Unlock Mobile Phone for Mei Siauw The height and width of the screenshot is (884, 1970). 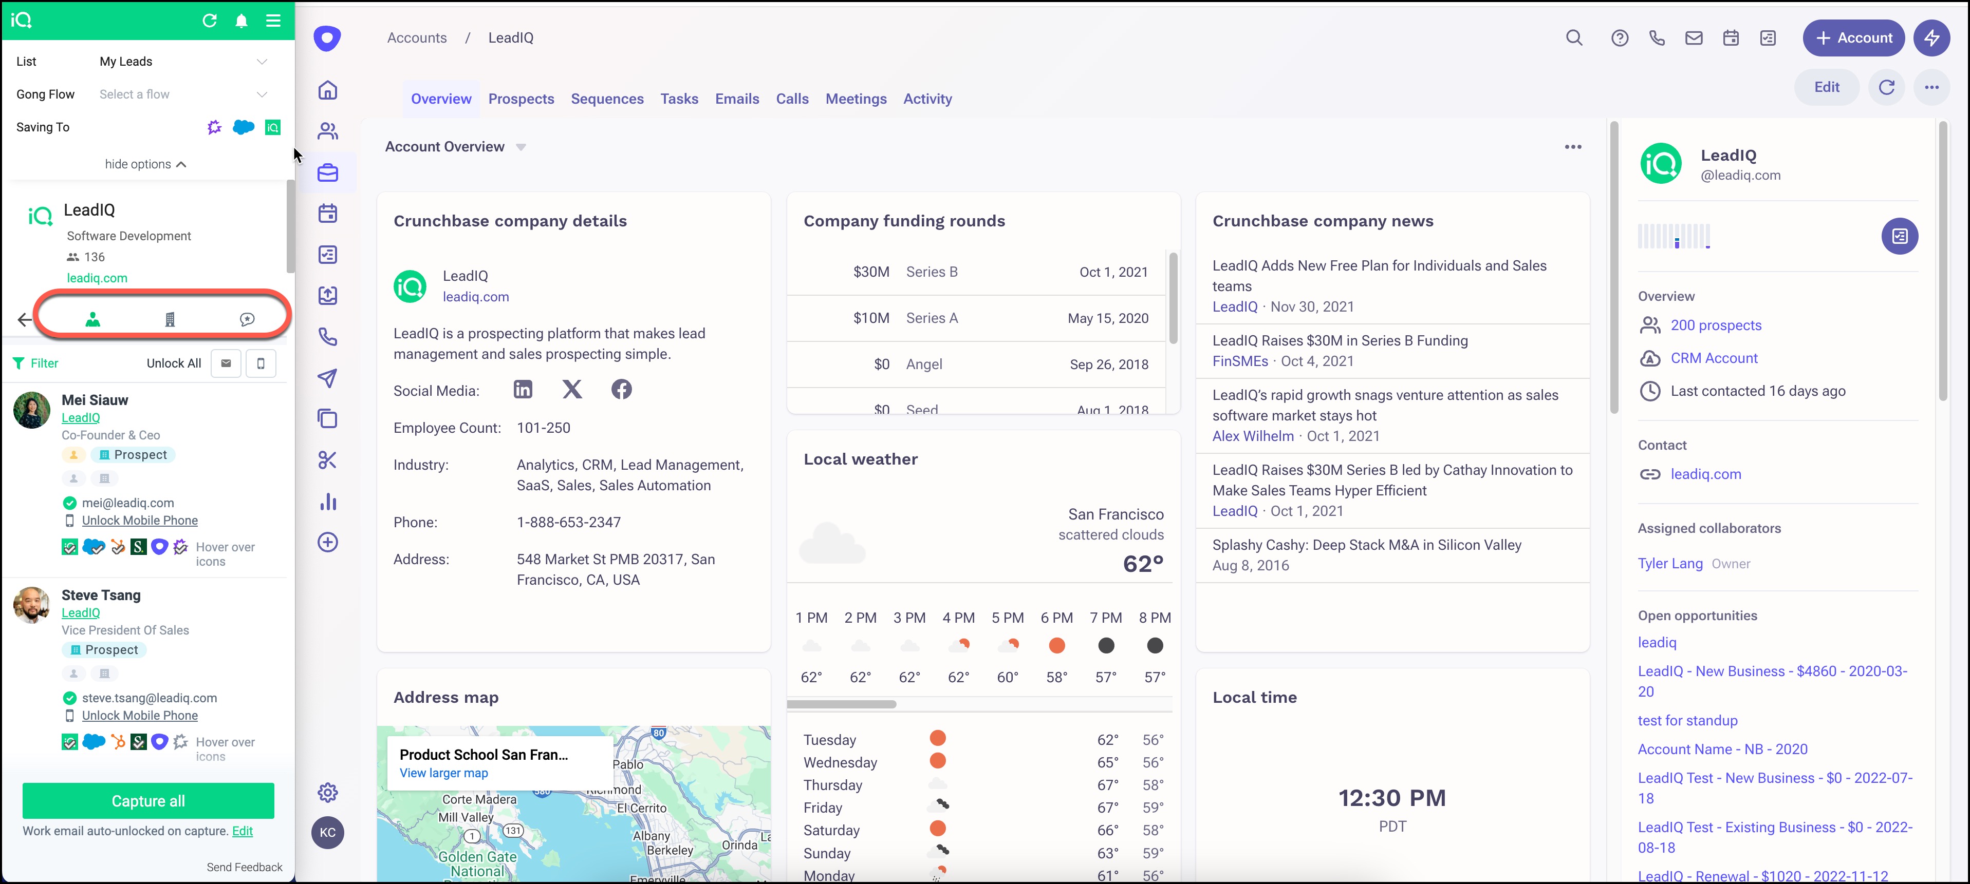[140, 521]
